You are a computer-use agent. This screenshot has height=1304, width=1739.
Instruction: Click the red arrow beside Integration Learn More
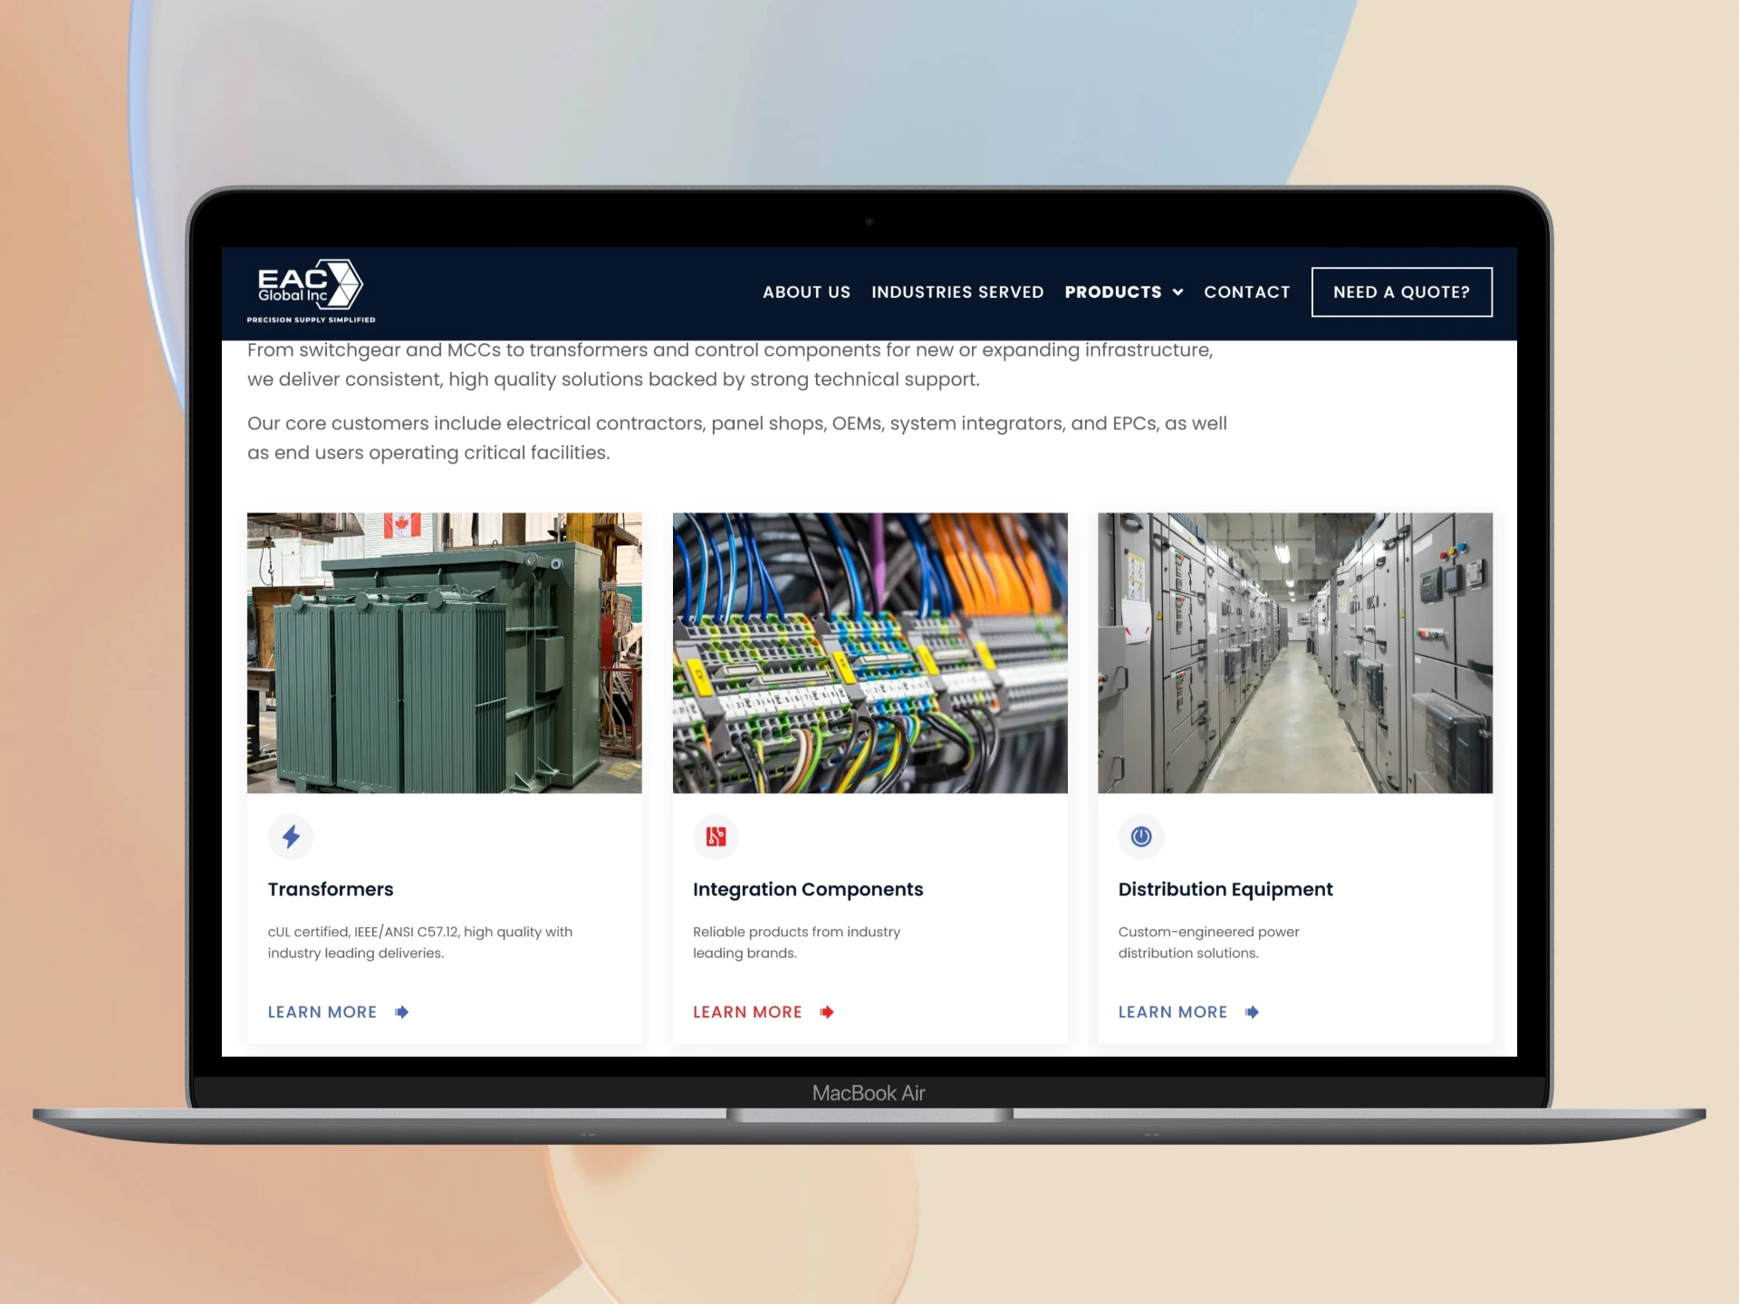click(827, 1012)
